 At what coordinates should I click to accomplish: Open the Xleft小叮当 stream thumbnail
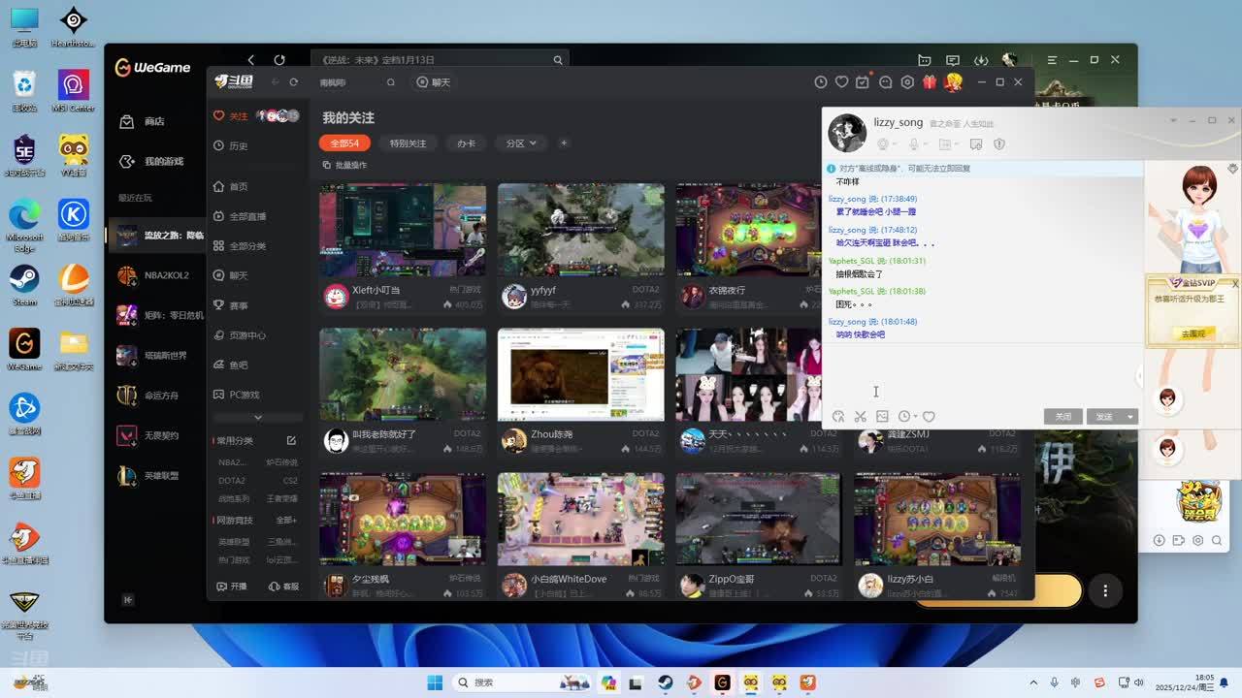403,230
